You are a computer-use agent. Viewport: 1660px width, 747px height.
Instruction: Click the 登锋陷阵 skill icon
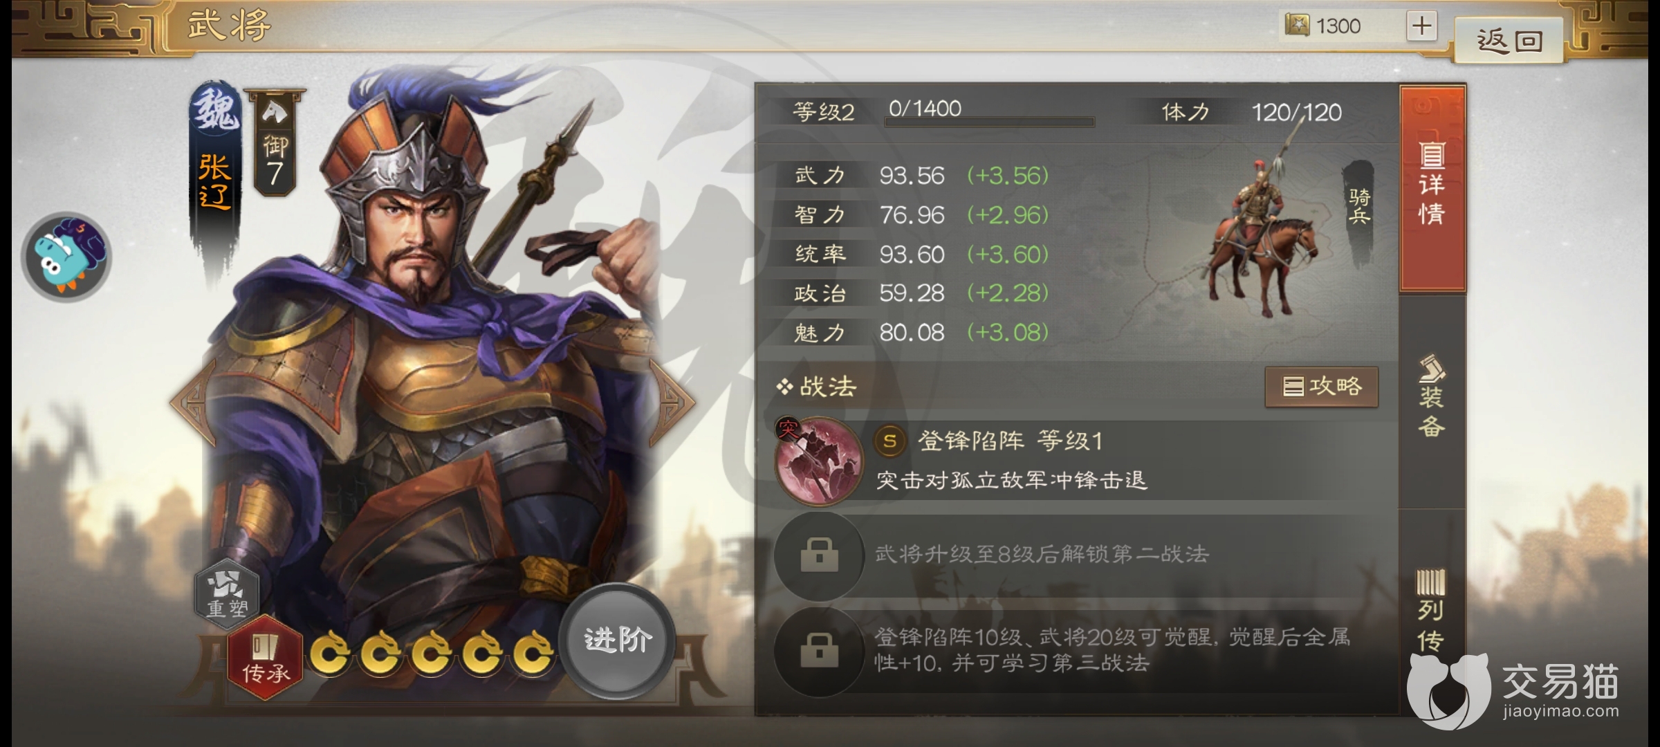coord(820,461)
